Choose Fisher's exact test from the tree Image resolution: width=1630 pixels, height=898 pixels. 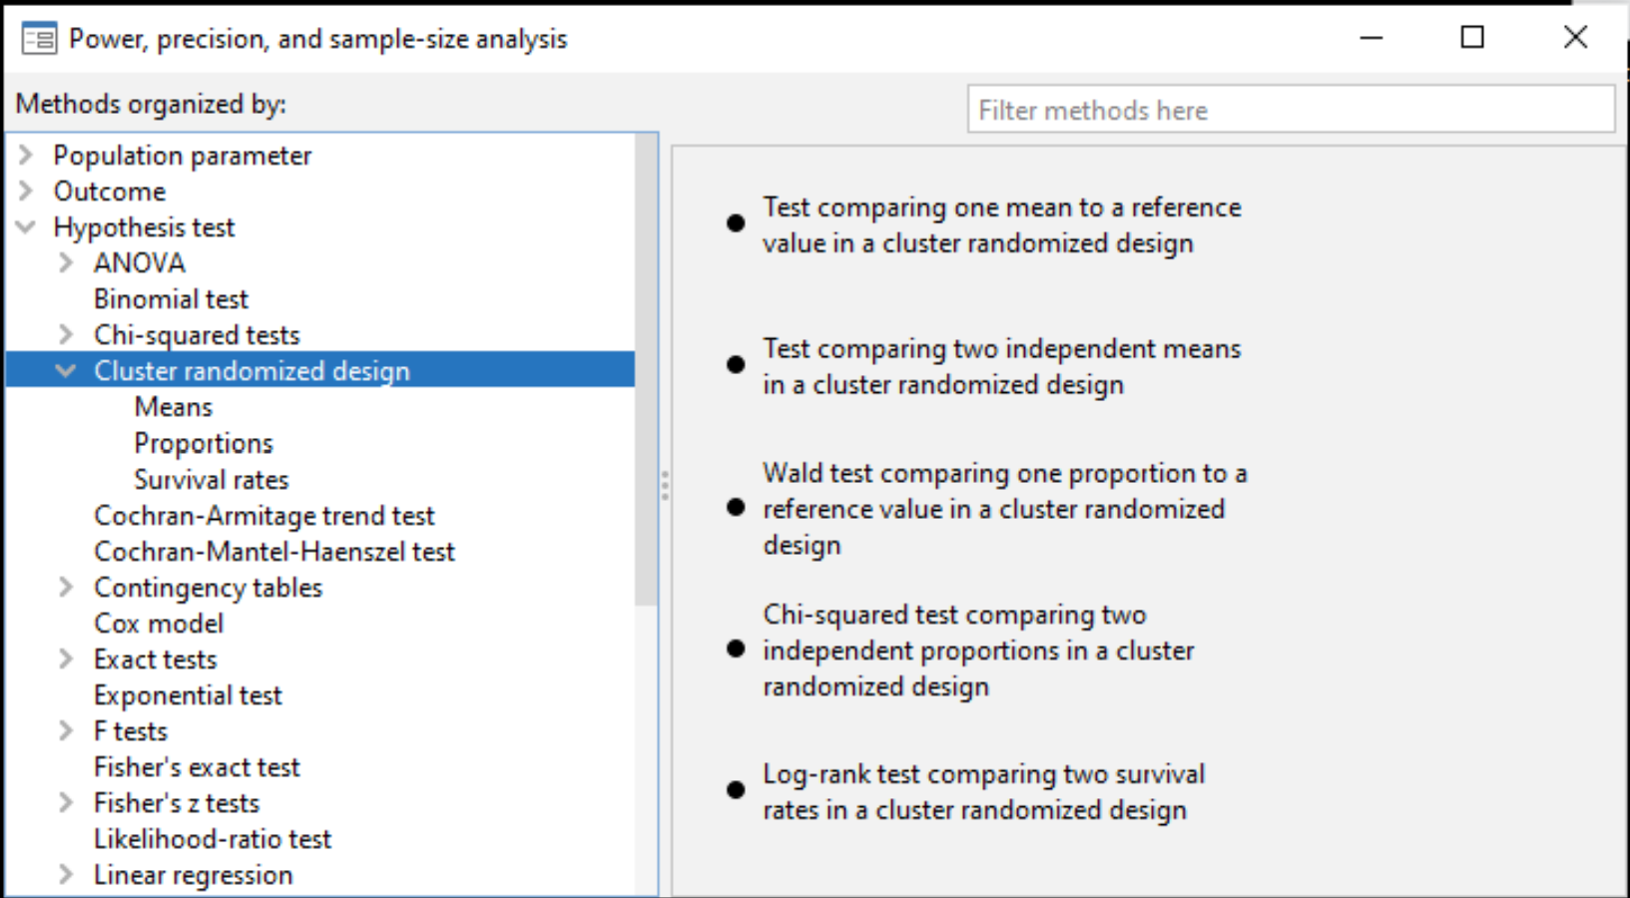pyautogui.click(x=197, y=766)
